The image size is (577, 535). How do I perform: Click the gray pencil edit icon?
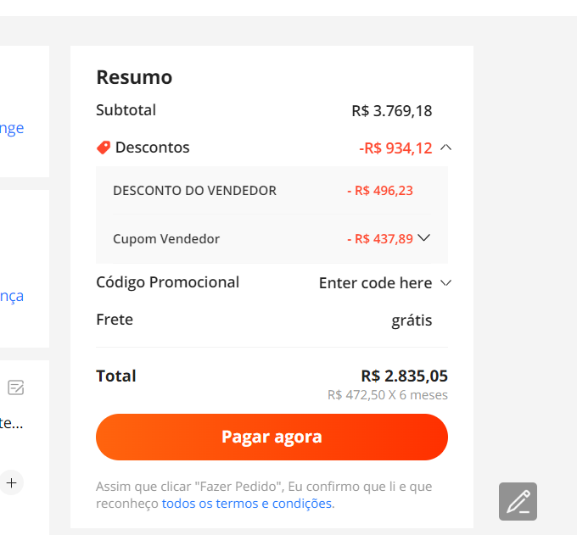click(518, 501)
